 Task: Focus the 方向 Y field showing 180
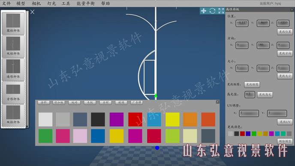pos(263,45)
